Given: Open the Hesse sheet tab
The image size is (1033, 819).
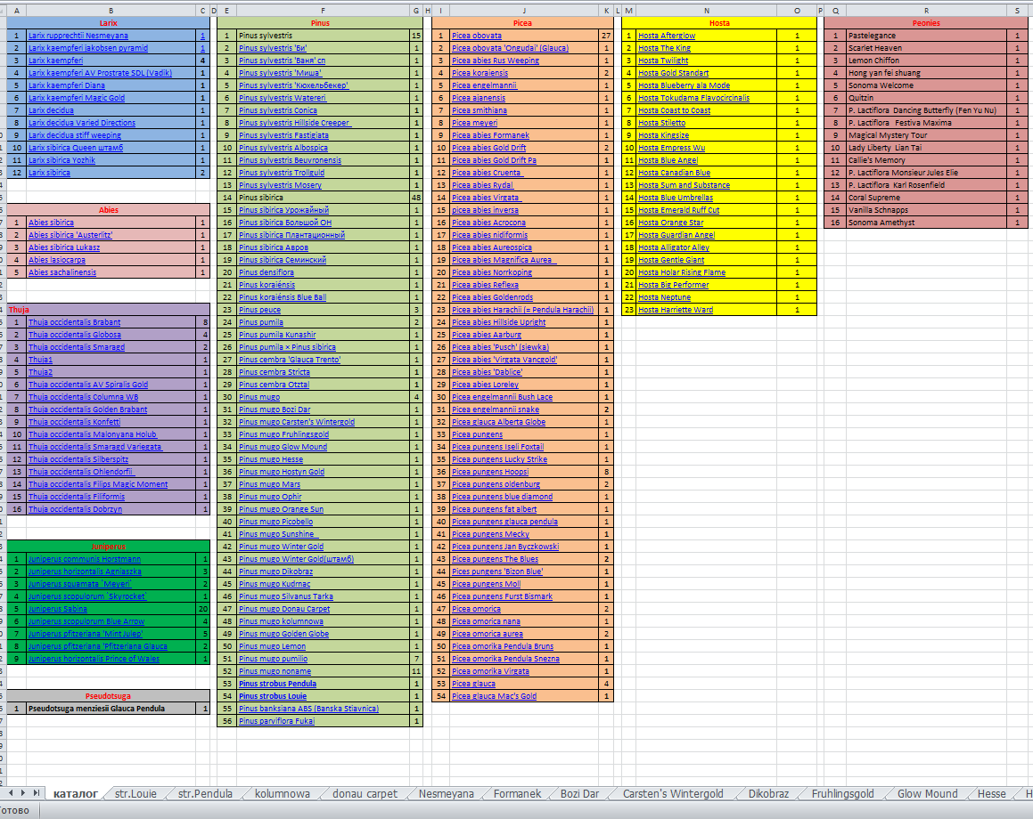Looking at the screenshot, I should 991,793.
